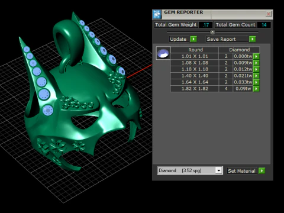Open the Diamond material dropdown
Screen dimensions: 284x213
tap(219, 170)
